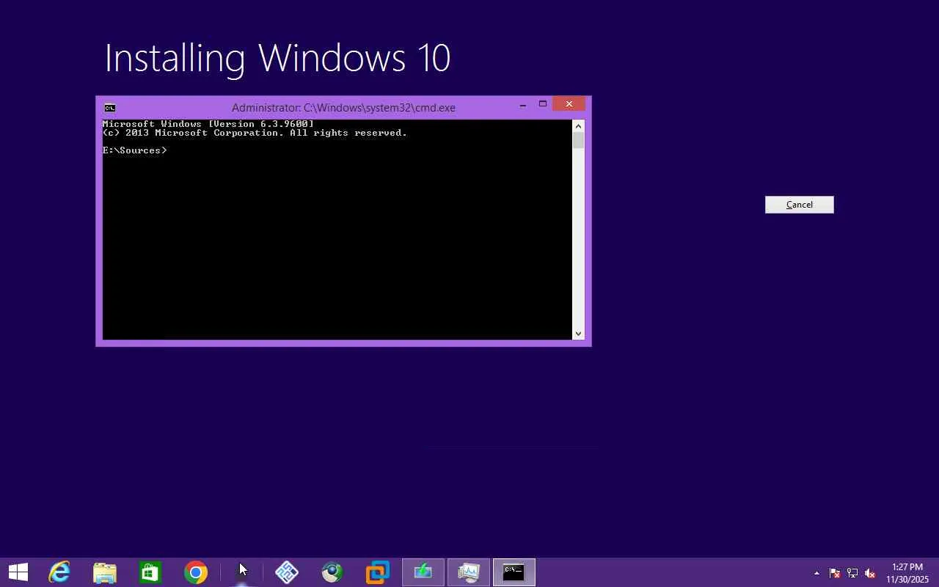This screenshot has height=587, width=939.
Task: Launch Internet Explorer from the taskbar
Action: point(59,572)
